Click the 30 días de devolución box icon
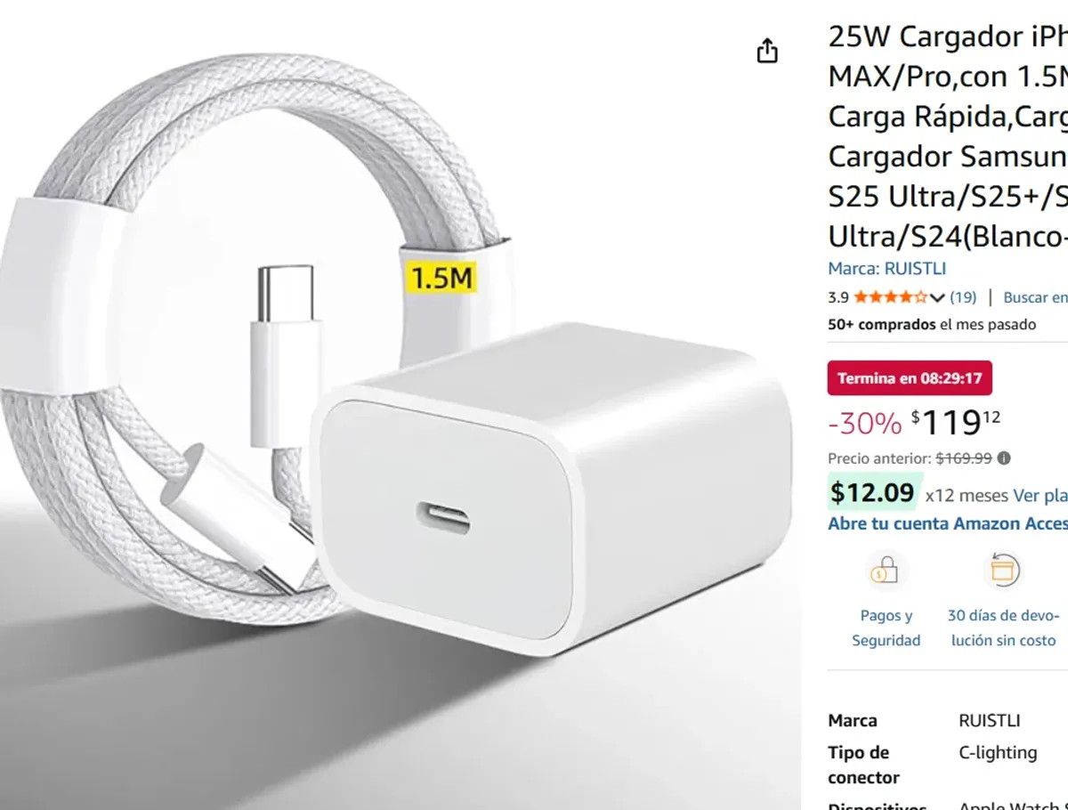 coord(1003,571)
